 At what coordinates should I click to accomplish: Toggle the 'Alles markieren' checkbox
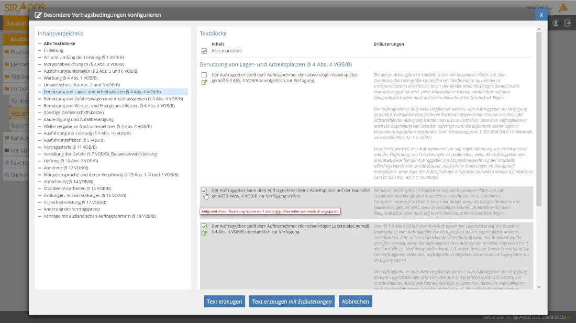tap(204, 51)
